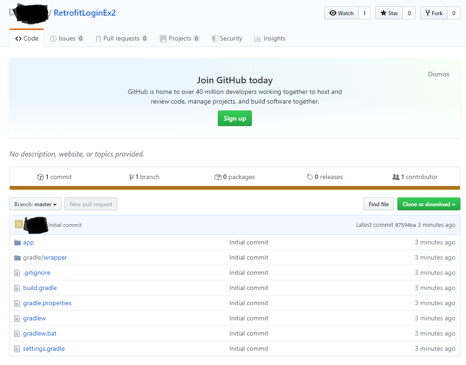Click the gradlew.bat file icon
Image resolution: width=466 pixels, height=365 pixels.
click(x=17, y=334)
